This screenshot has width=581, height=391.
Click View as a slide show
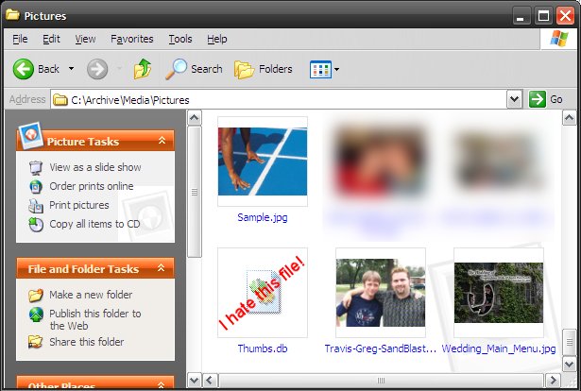[x=94, y=167]
